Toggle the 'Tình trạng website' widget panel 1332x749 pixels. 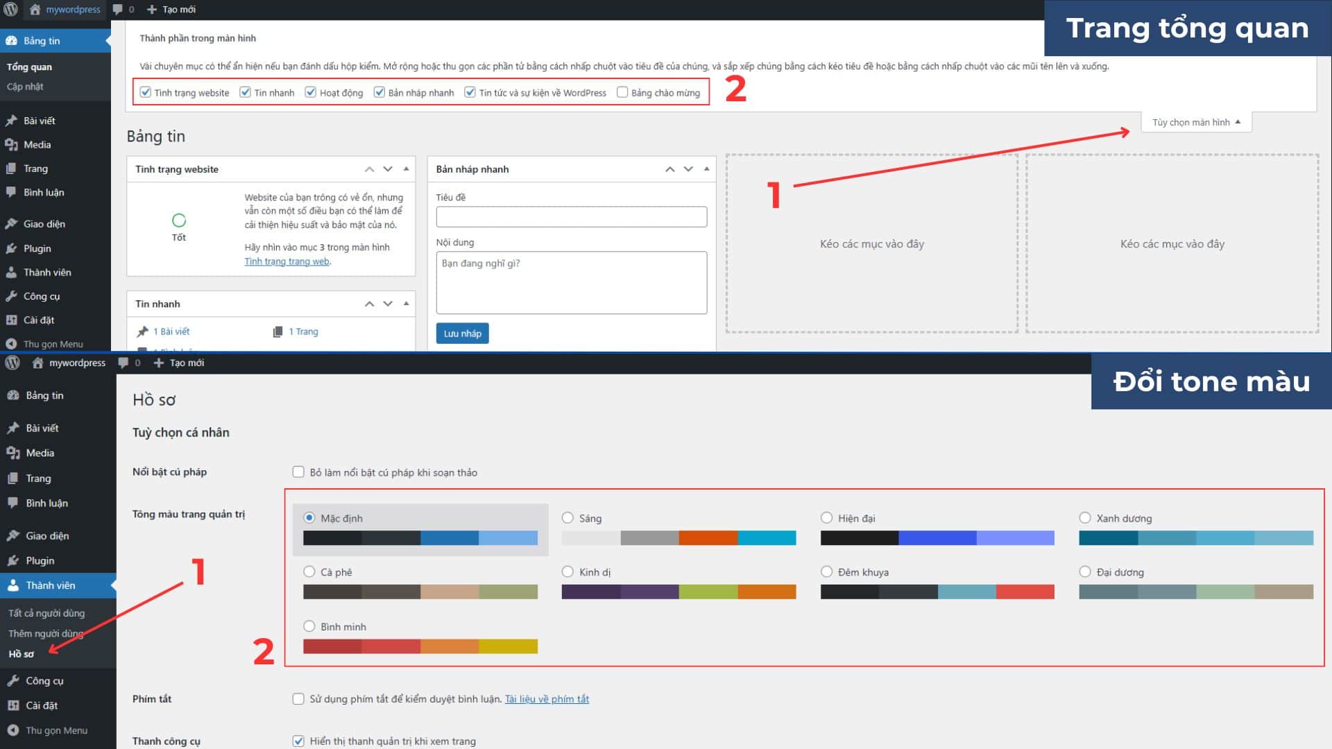point(406,169)
